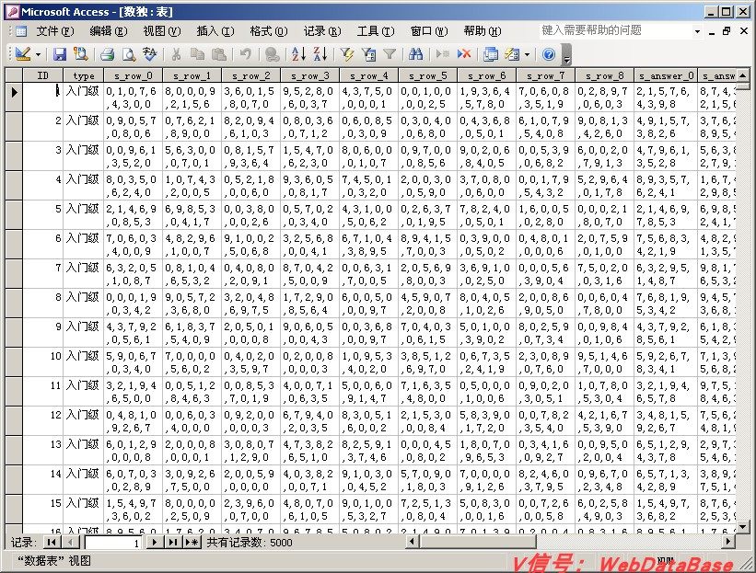Click horizontal scrollbar left arrow

click(412, 542)
